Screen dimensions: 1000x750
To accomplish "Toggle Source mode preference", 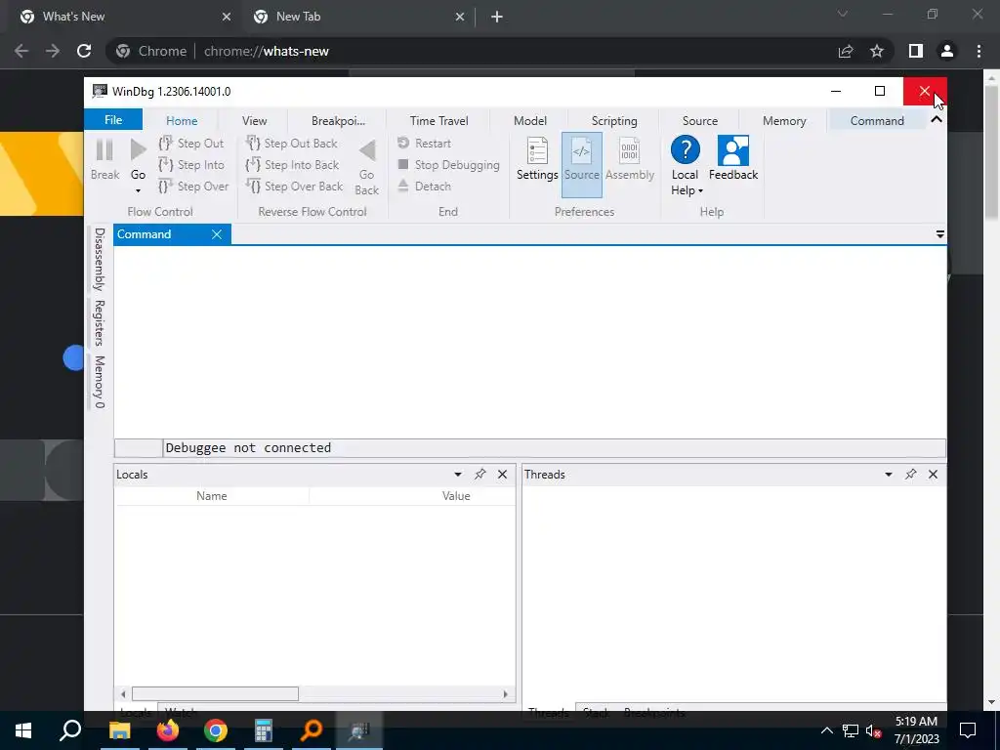I will [582, 164].
